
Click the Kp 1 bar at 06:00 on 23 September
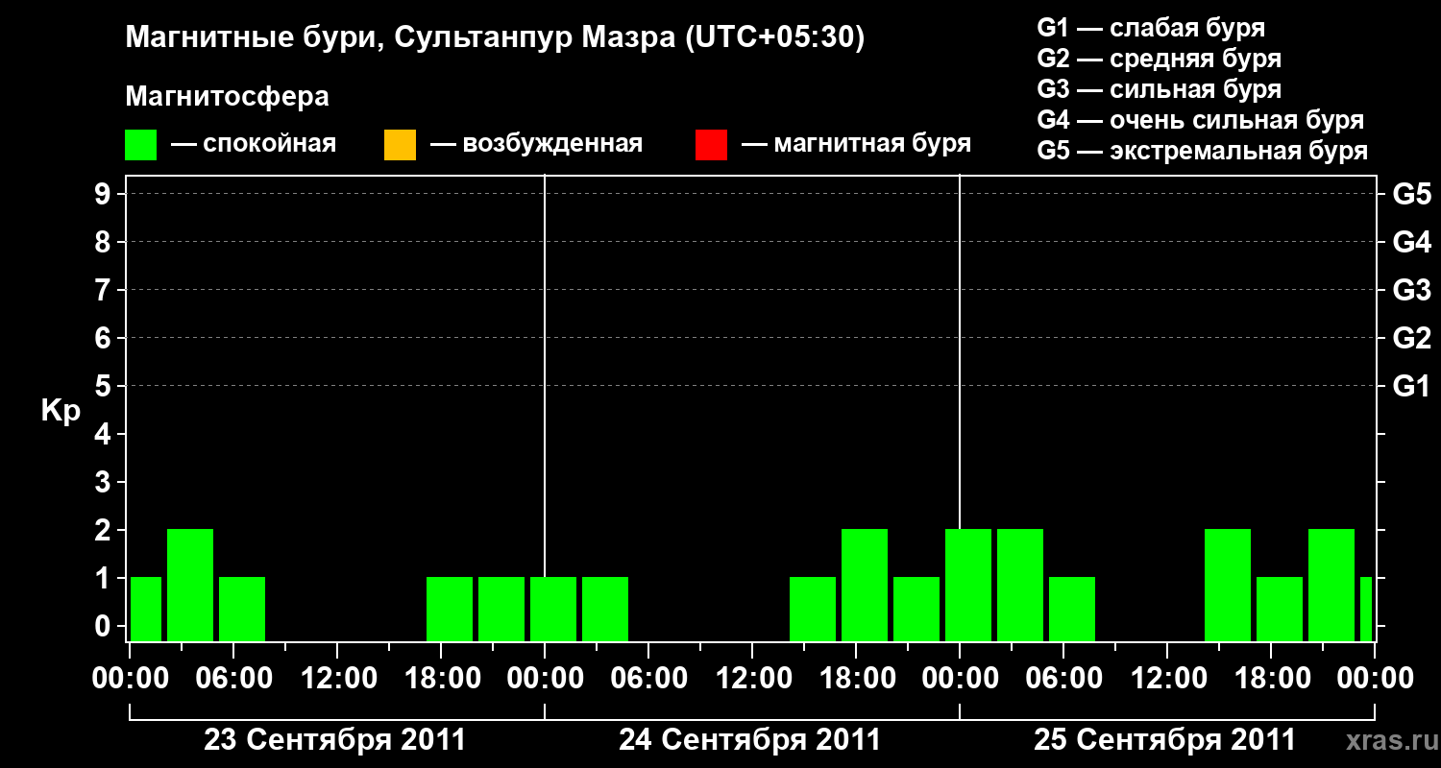(242, 609)
